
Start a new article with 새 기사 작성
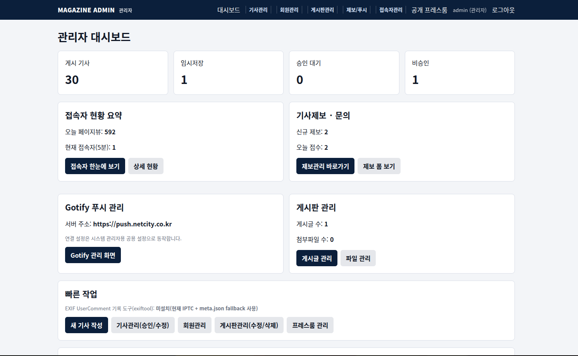coord(86,325)
